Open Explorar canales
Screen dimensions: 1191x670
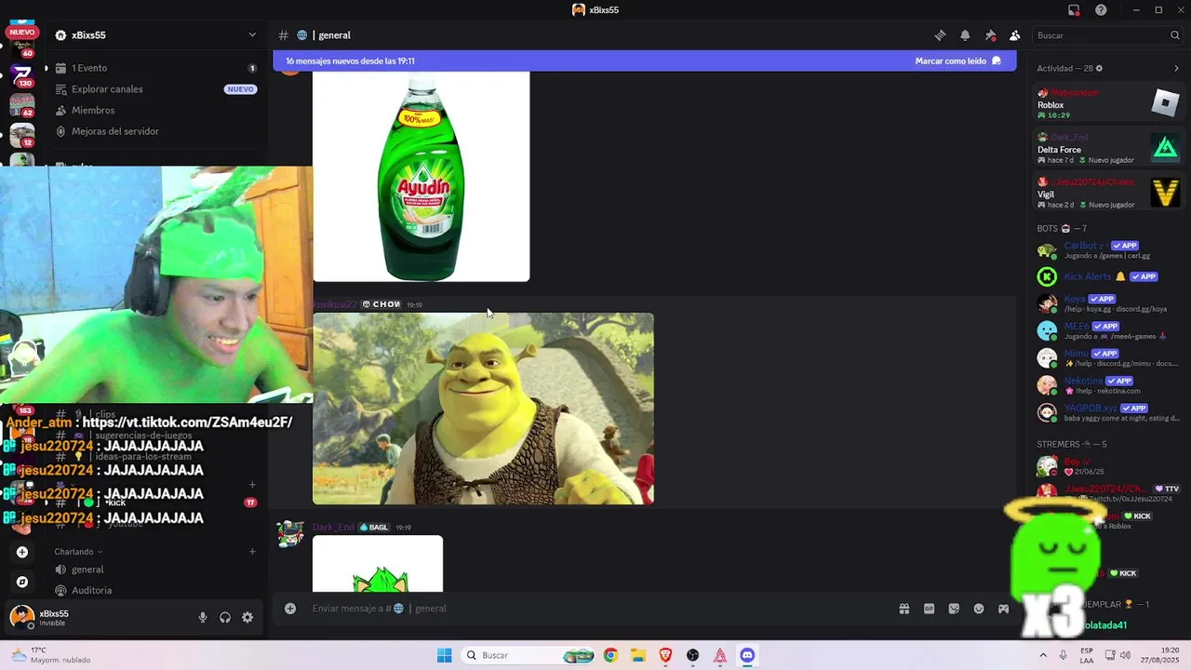155,89
